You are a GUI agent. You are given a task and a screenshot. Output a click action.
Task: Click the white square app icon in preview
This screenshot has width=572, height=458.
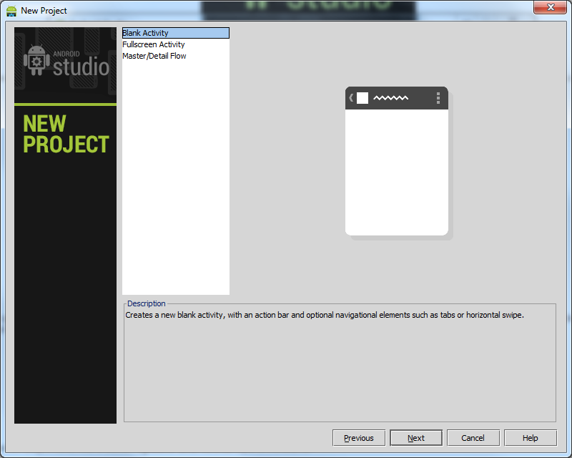(x=363, y=98)
